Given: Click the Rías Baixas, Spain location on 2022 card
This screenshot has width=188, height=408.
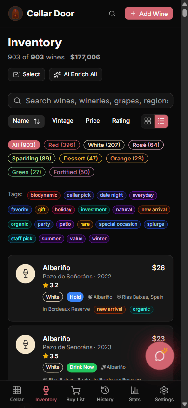Looking at the screenshot, I should click(x=140, y=297).
